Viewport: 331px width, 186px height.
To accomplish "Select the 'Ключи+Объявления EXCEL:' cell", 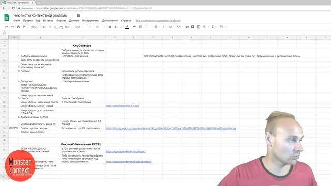I will [83, 144].
